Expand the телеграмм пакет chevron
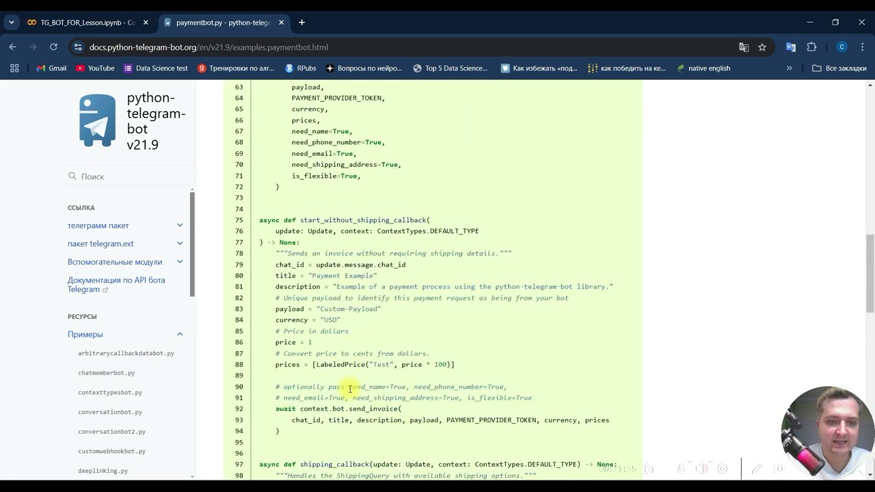 tap(180, 225)
